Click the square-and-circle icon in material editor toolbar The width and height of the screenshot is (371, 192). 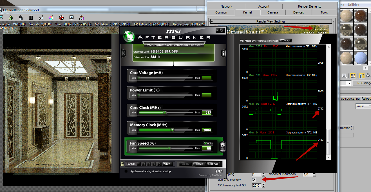[344, 75]
